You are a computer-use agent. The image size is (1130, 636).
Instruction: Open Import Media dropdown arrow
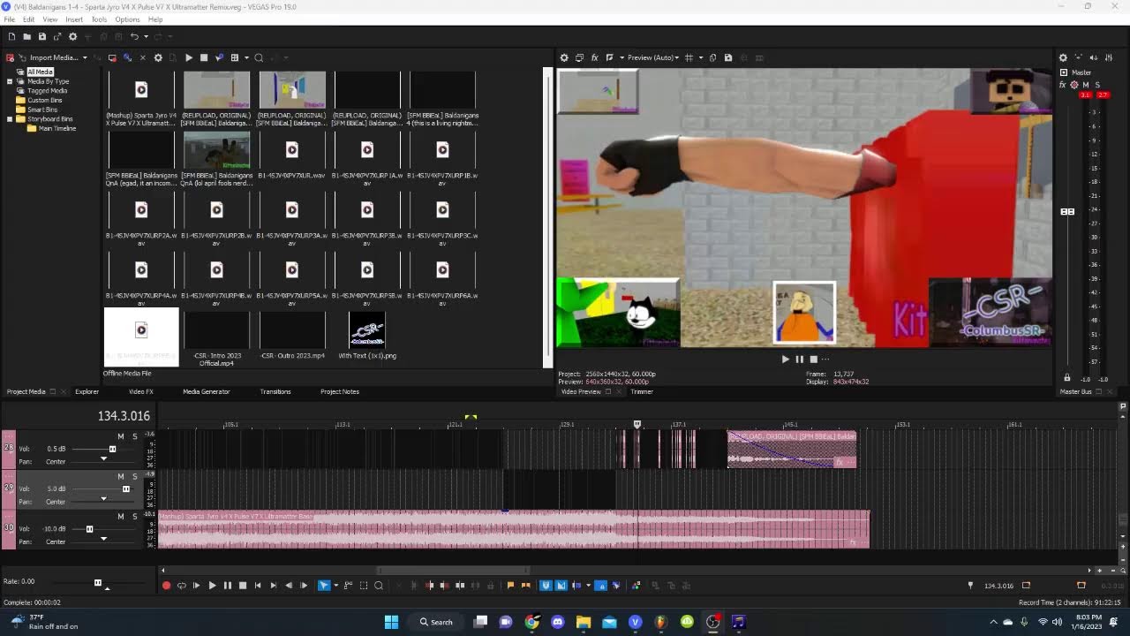pos(85,57)
